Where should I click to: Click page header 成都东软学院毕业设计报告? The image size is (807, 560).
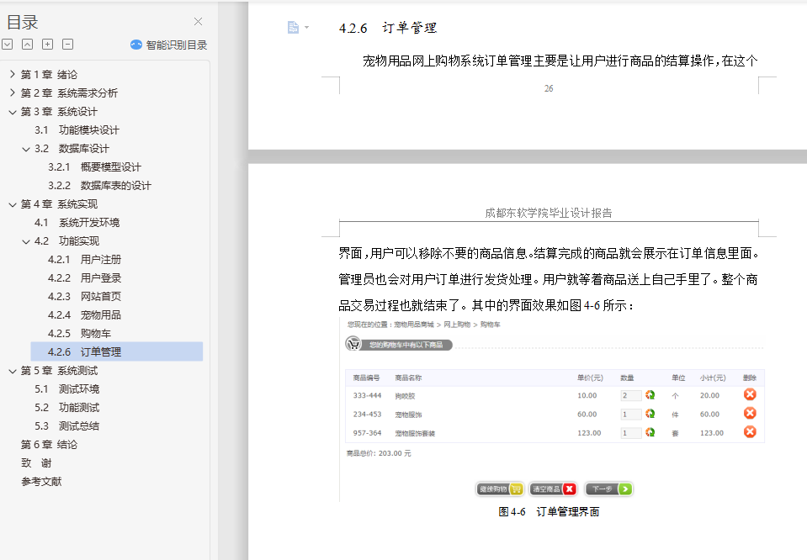pos(549,213)
